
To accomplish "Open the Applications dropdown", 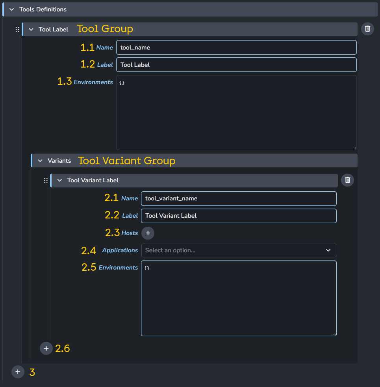I will tap(239, 250).
